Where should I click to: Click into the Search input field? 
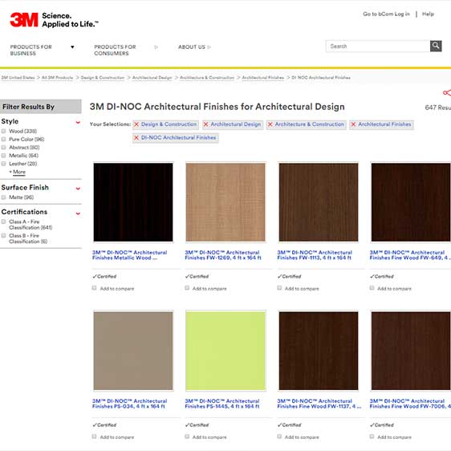tap(378, 46)
